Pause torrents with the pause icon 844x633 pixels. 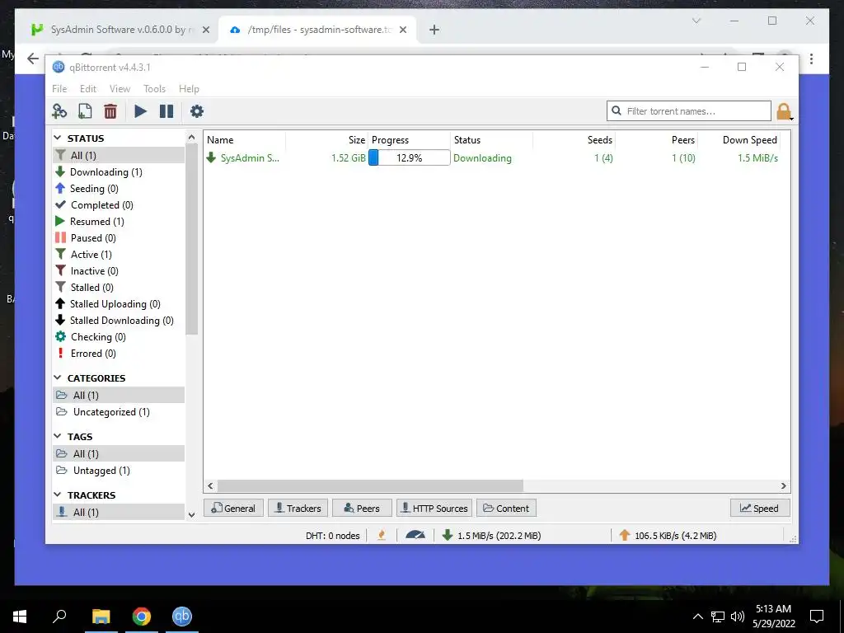tap(166, 111)
